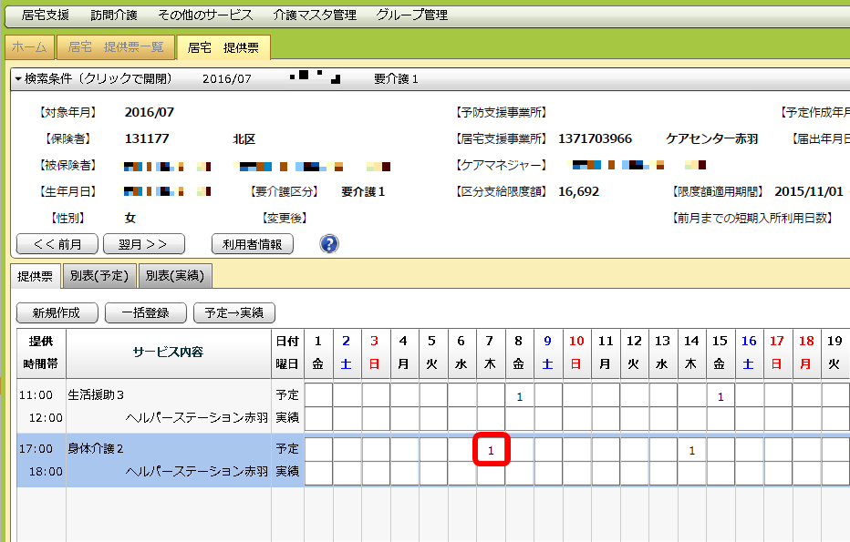Click the 新規作成 button
The image size is (850, 542).
[x=57, y=312]
